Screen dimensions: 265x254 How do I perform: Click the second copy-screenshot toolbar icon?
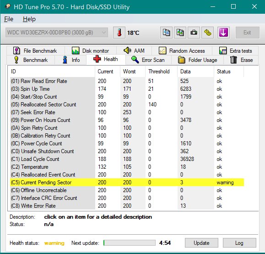click(x=180, y=33)
